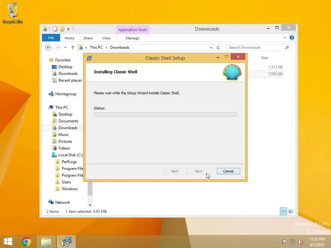Screen dimensions: 331x248
Task: Click the search magnifier icon
Action: tap(287, 47)
